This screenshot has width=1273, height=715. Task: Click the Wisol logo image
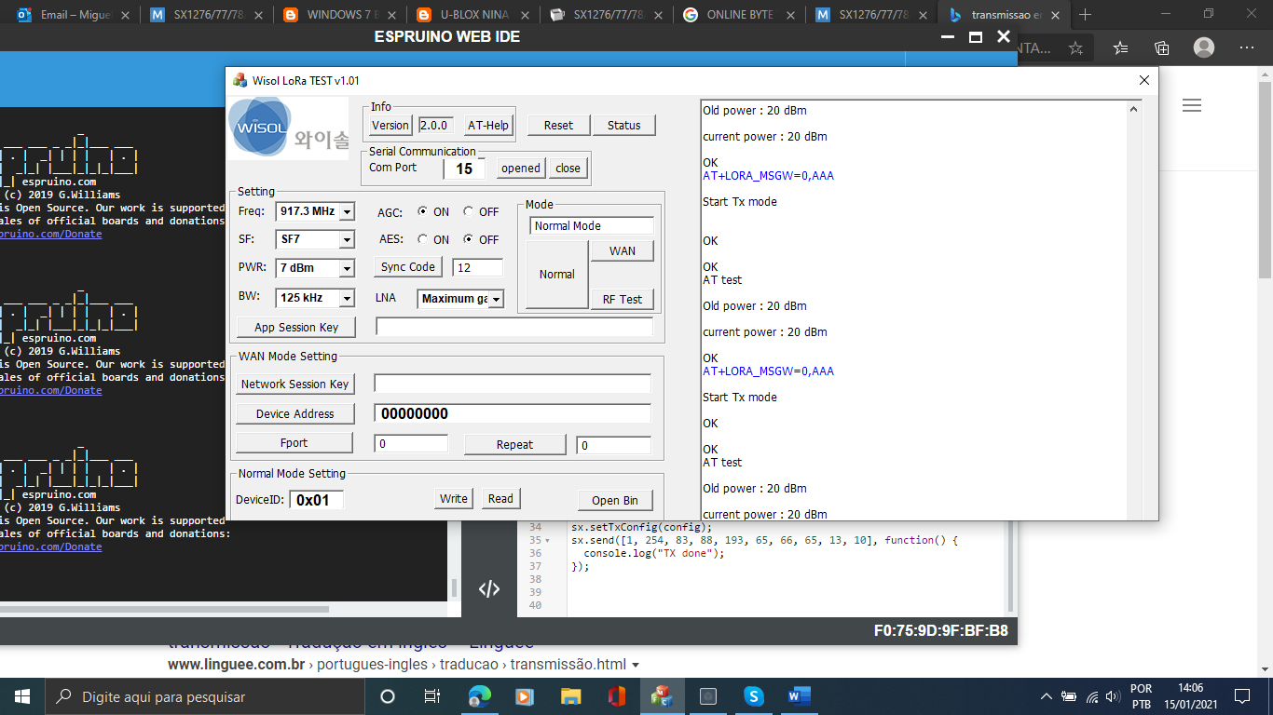289,127
